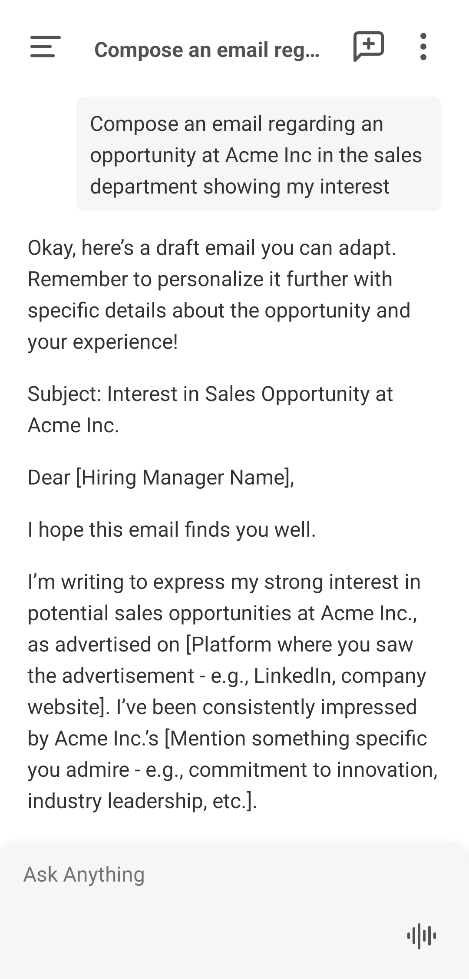Tap the voice waveform input icon
Viewport: 469px width, 979px height.
421,936
